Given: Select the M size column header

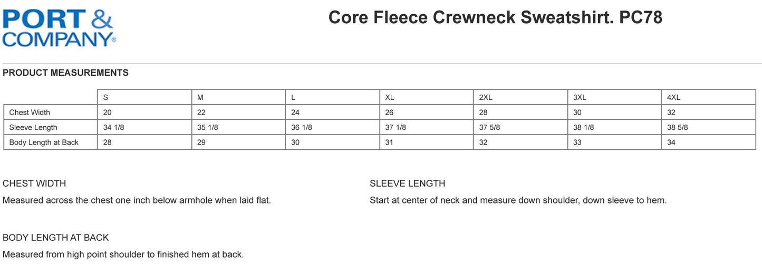Looking at the screenshot, I should point(200,97).
